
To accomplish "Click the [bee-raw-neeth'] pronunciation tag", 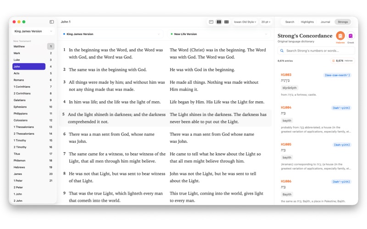I will pos(337,75).
